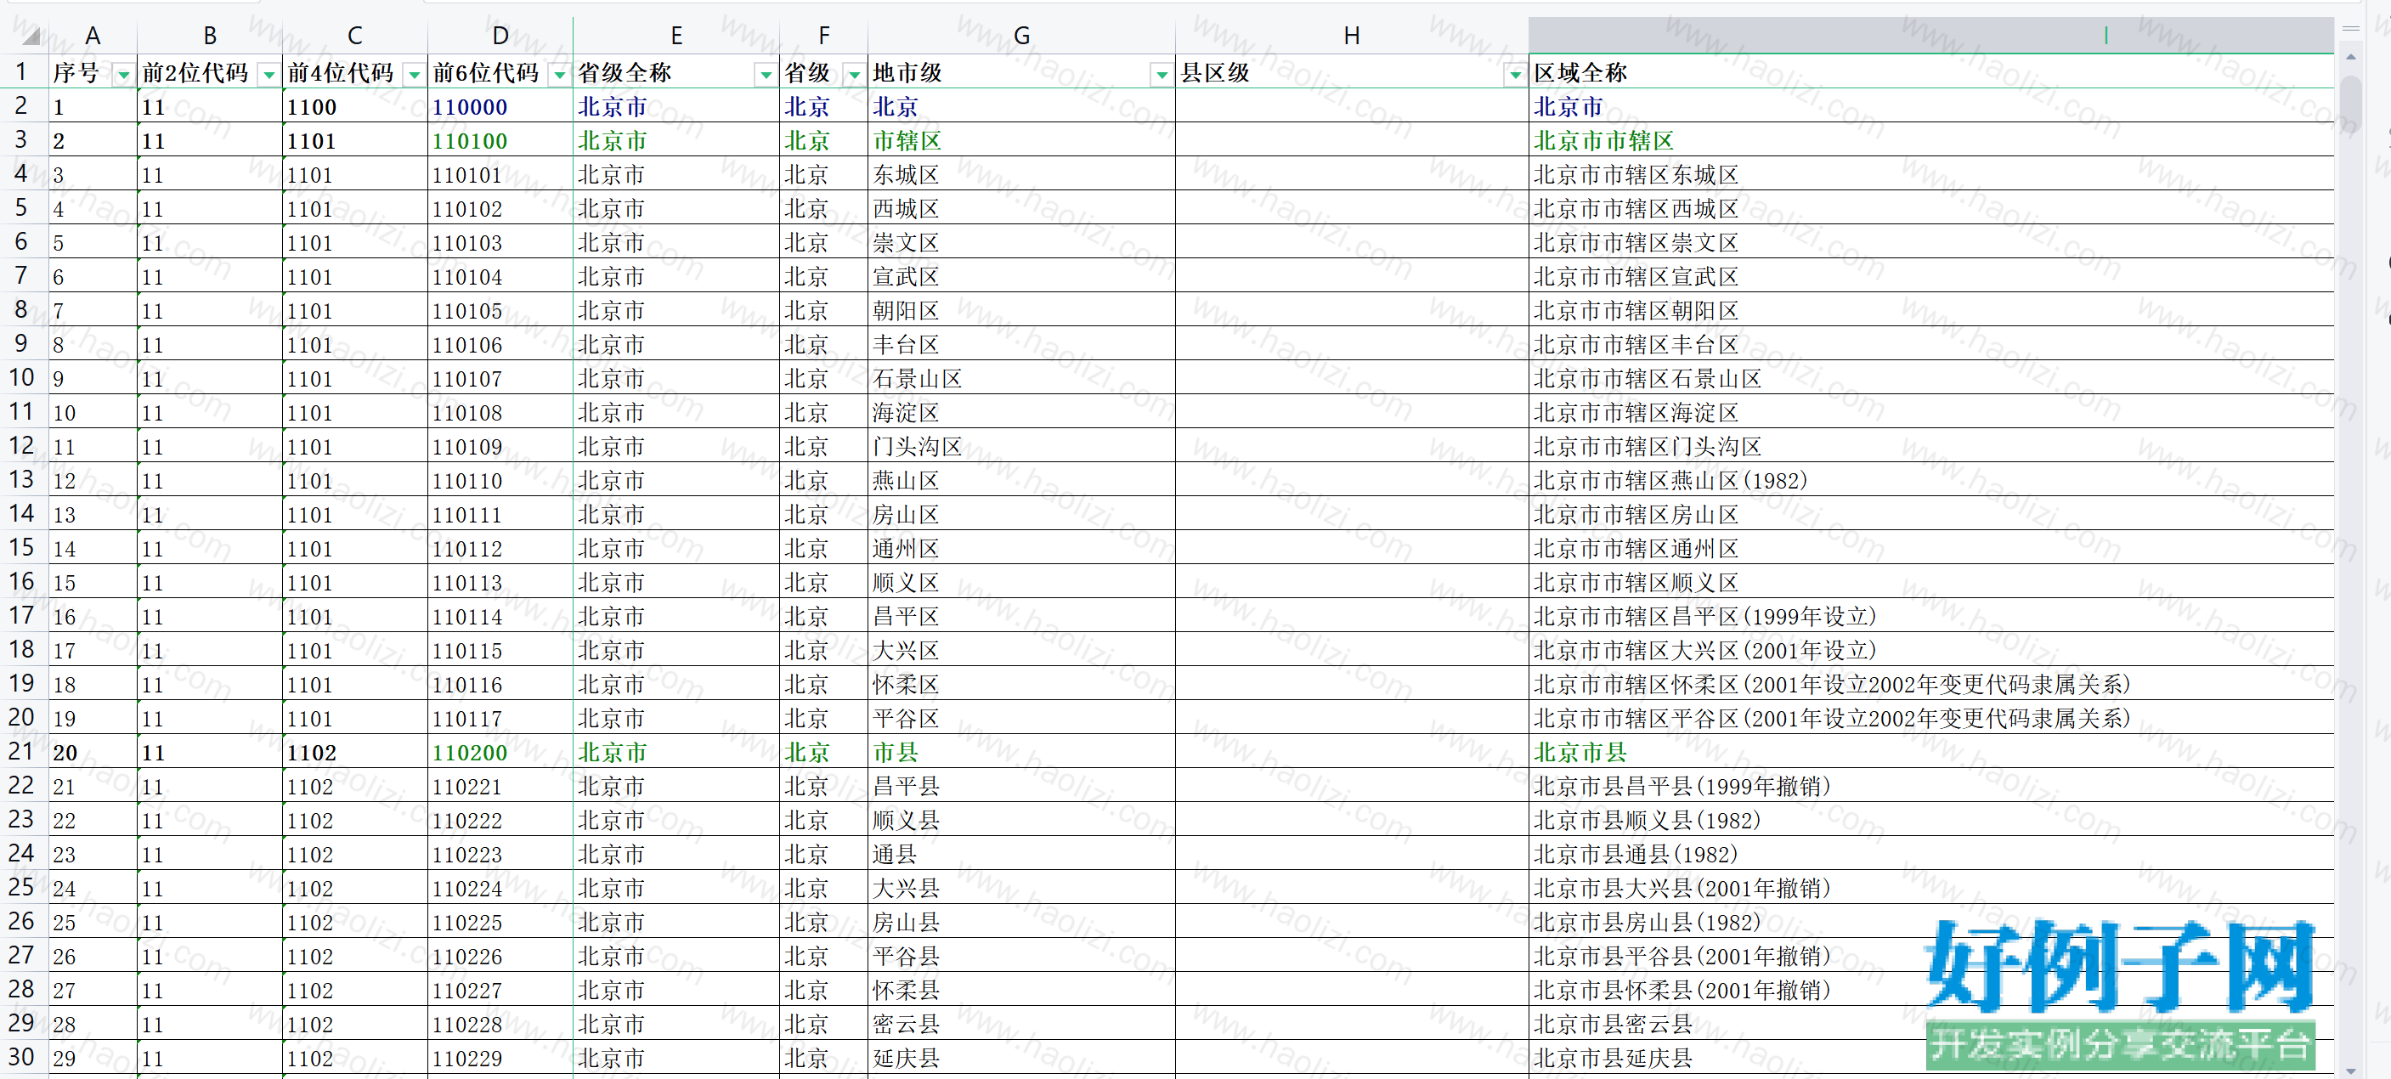The image size is (2391, 1079).
Task: Click the 石景山区 cell in column G
Action: click(x=1022, y=379)
